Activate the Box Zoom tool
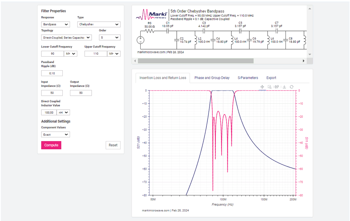 coord(270,87)
